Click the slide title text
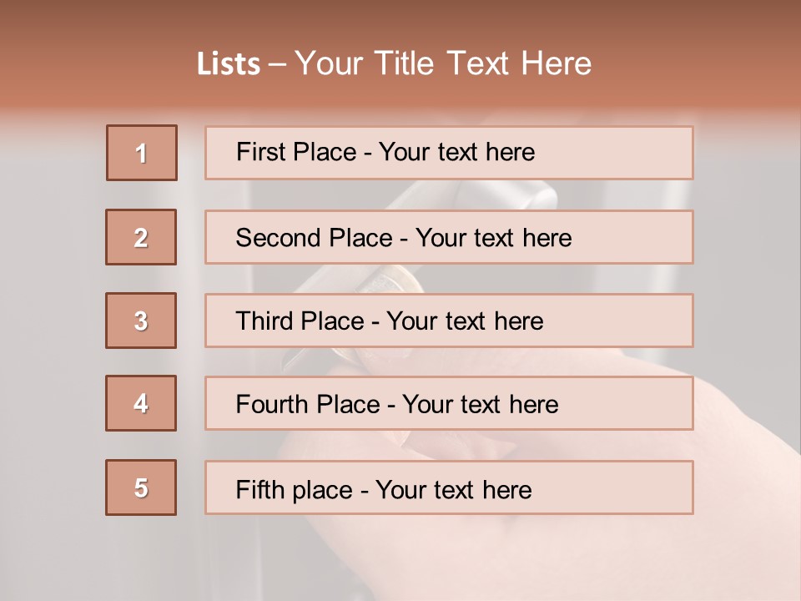The width and height of the screenshot is (801, 601). point(394,63)
